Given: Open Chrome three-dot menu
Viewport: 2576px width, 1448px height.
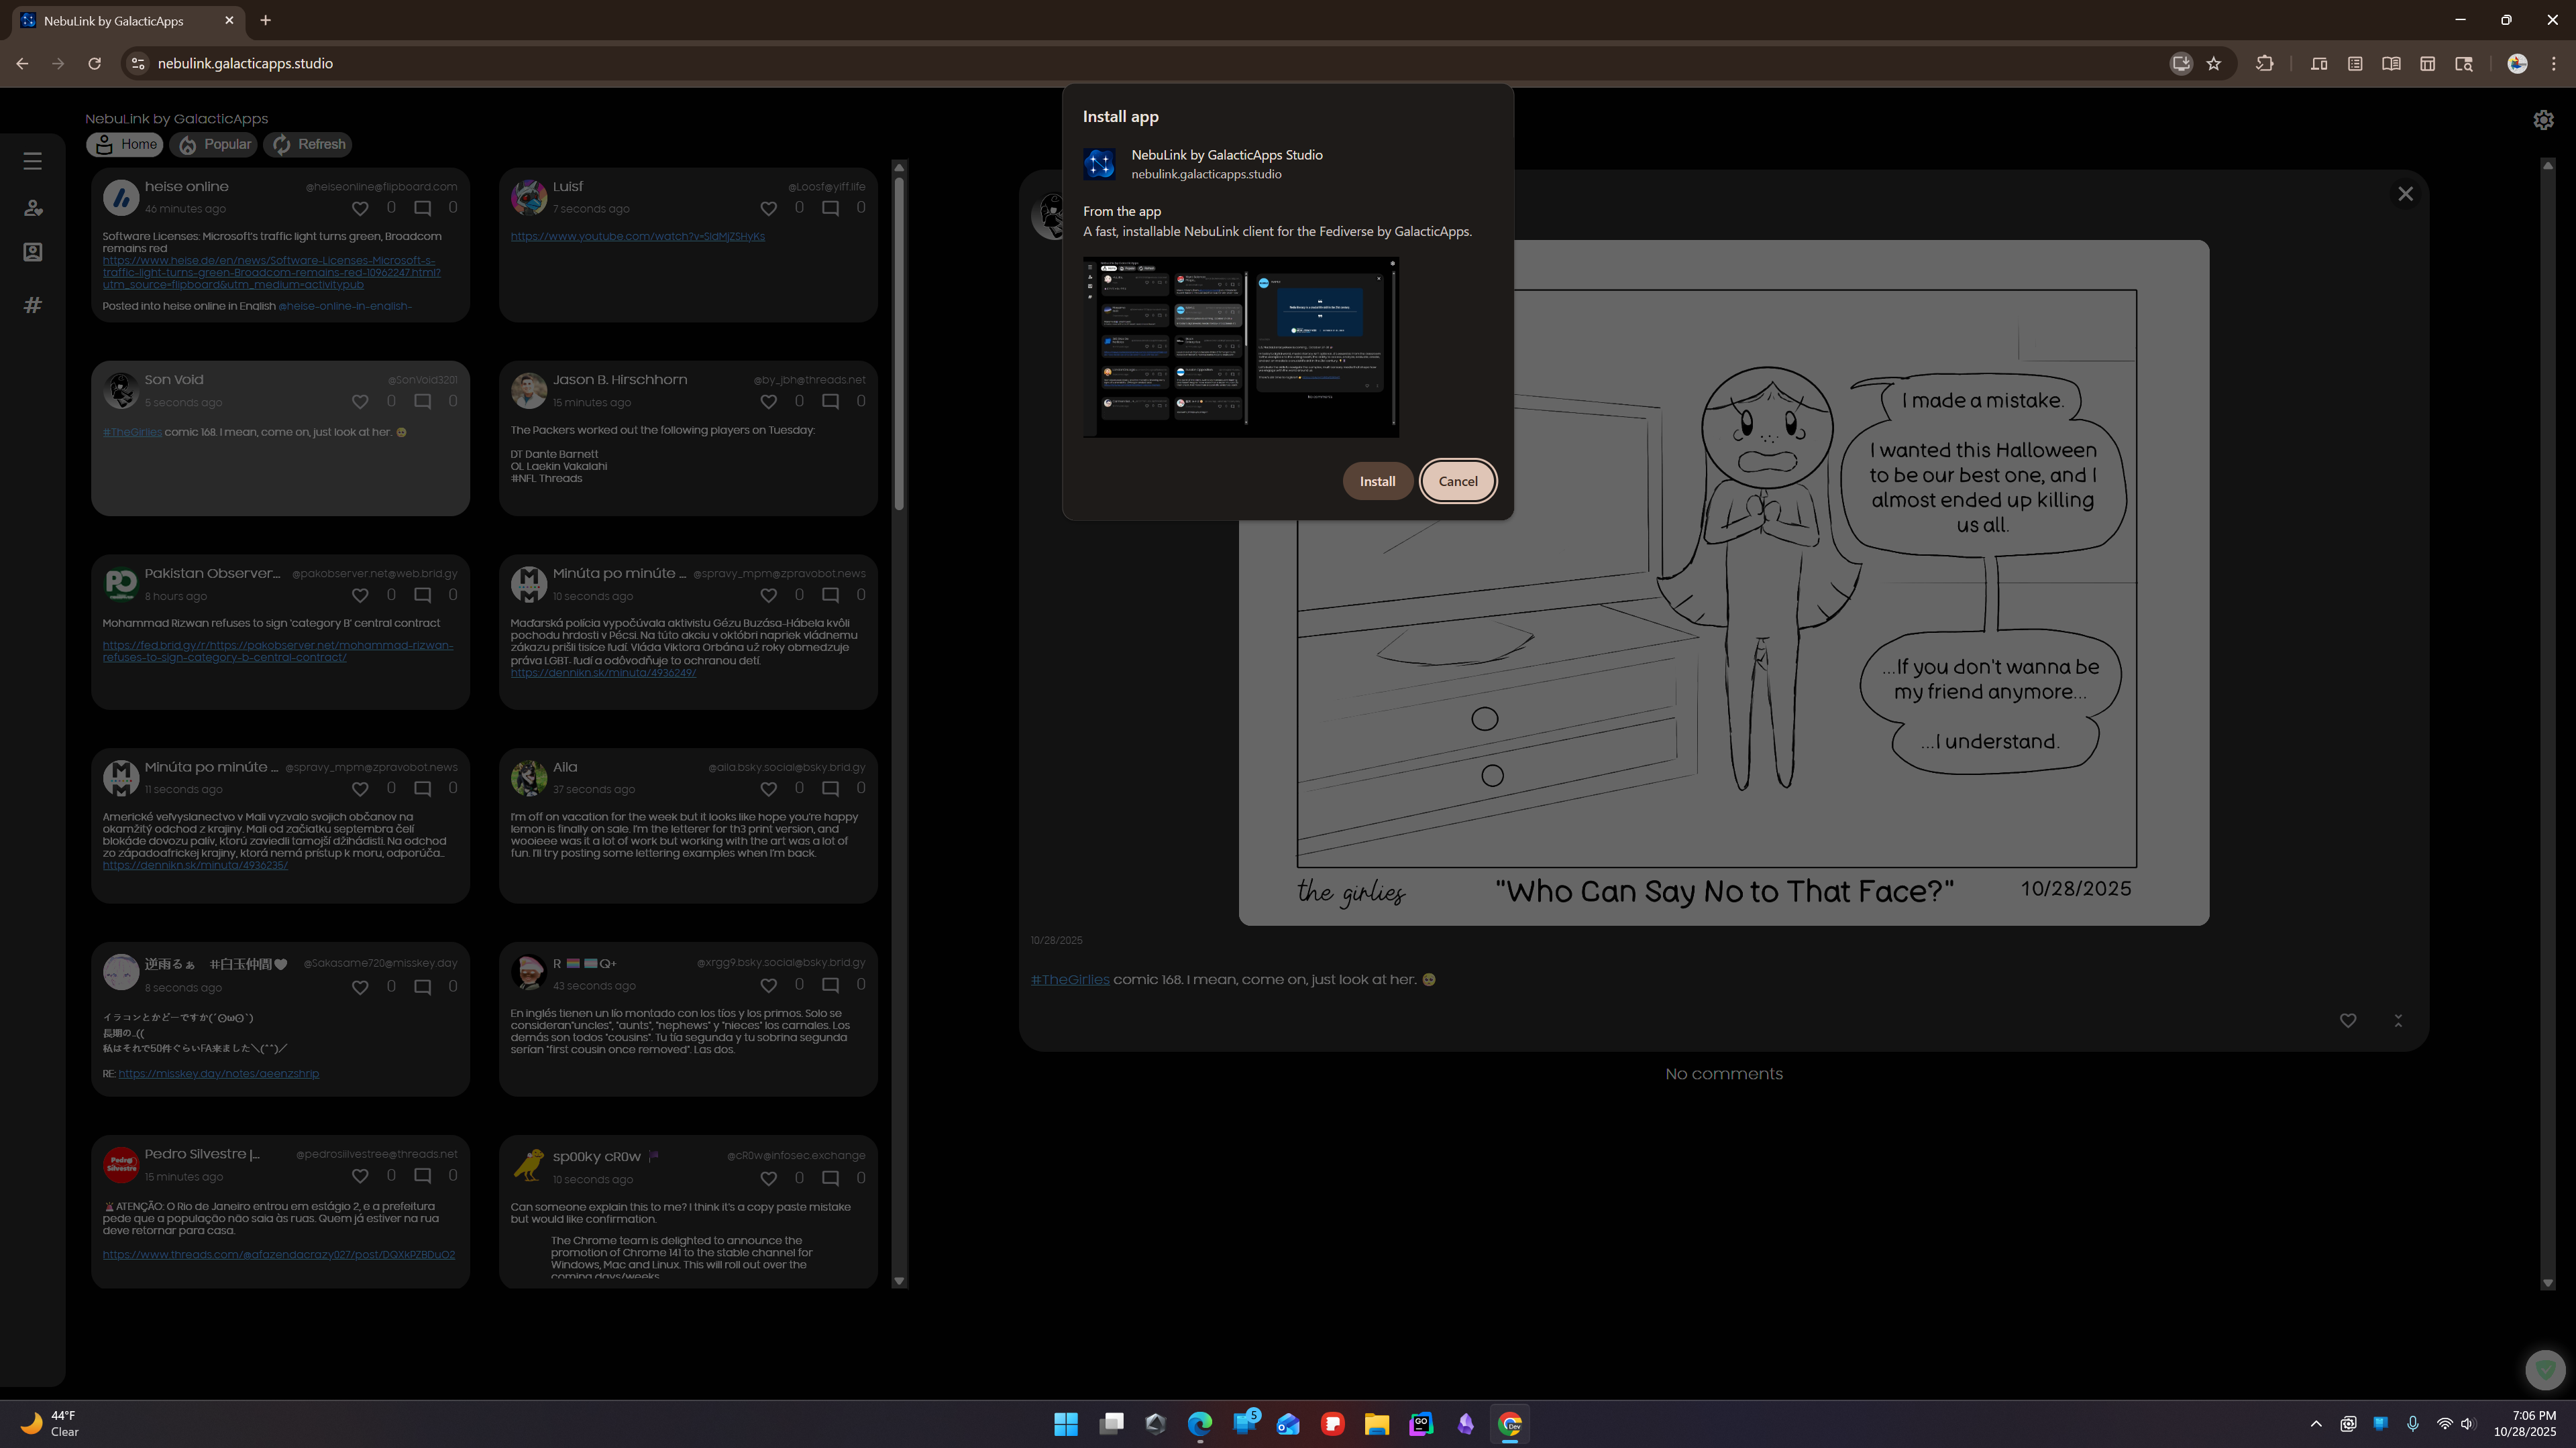Looking at the screenshot, I should pyautogui.click(x=2554, y=63).
